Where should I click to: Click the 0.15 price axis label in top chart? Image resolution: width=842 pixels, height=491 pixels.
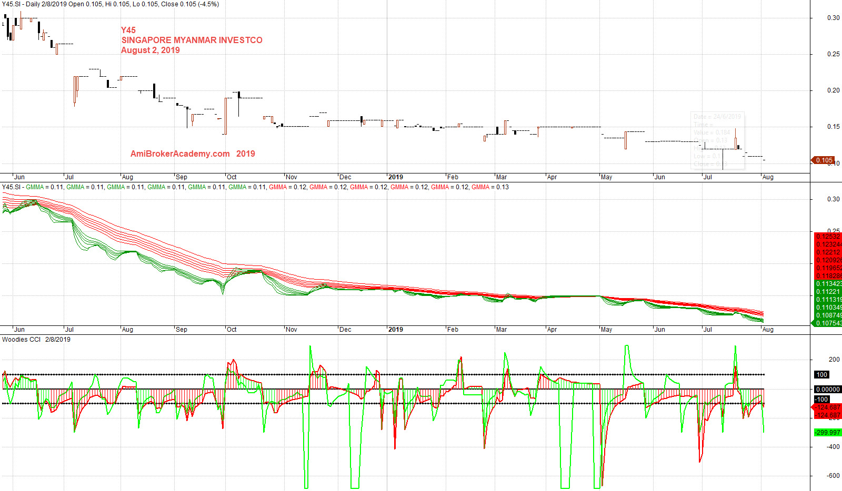[833, 127]
